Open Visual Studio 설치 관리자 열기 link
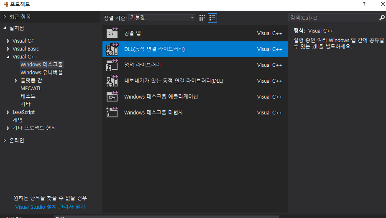This screenshot has width=386, height=218. click(x=50, y=207)
